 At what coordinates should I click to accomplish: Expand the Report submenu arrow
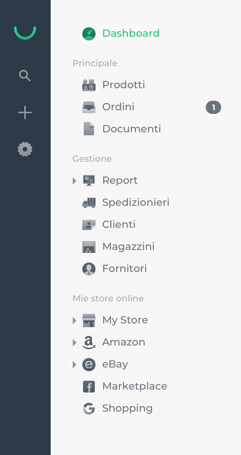(x=75, y=180)
